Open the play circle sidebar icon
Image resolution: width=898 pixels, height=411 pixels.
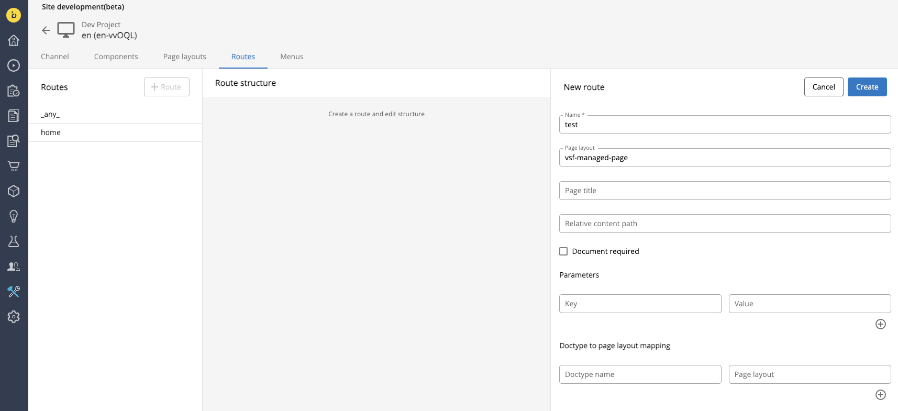click(x=14, y=65)
